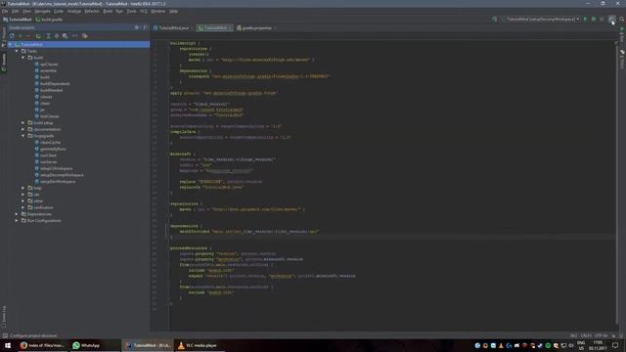
Task: Open the Project side tool window tab
Action: 4,37
